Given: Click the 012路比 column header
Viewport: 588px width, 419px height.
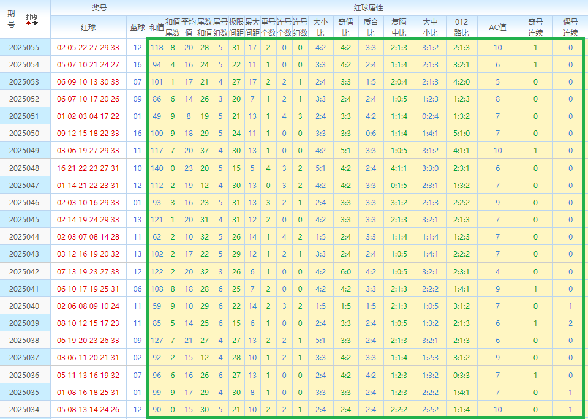Looking at the screenshot, I should point(461,27).
